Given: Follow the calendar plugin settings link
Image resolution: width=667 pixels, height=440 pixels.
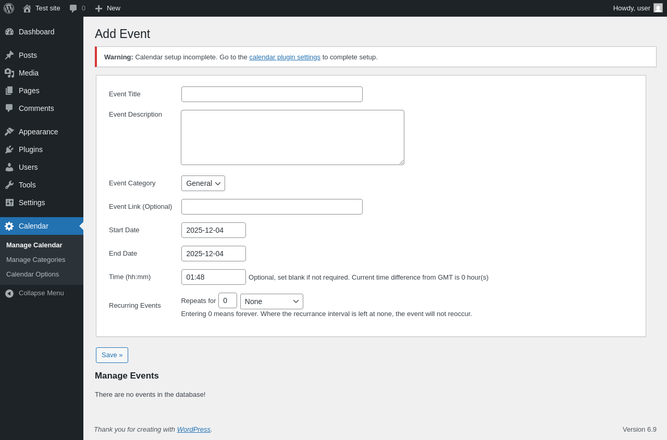Looking at the screenshot, I should (x=285, y=57).
